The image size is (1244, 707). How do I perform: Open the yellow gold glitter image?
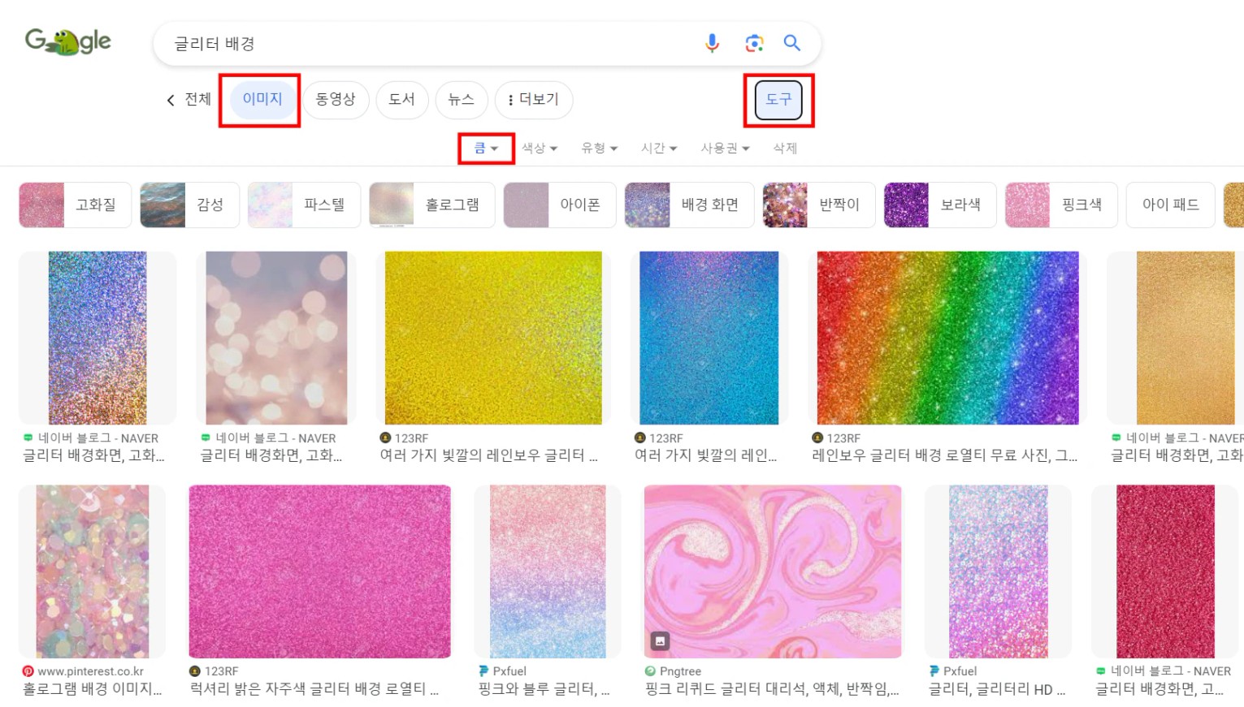click(x=493, y=338)
